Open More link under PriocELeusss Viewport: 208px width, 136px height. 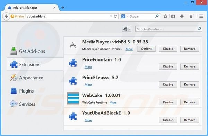point(88,85)
